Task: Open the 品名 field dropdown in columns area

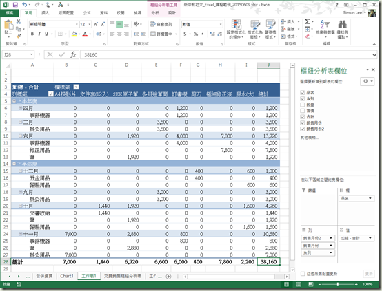Action: pyautogui.click(x=370, y=198)
